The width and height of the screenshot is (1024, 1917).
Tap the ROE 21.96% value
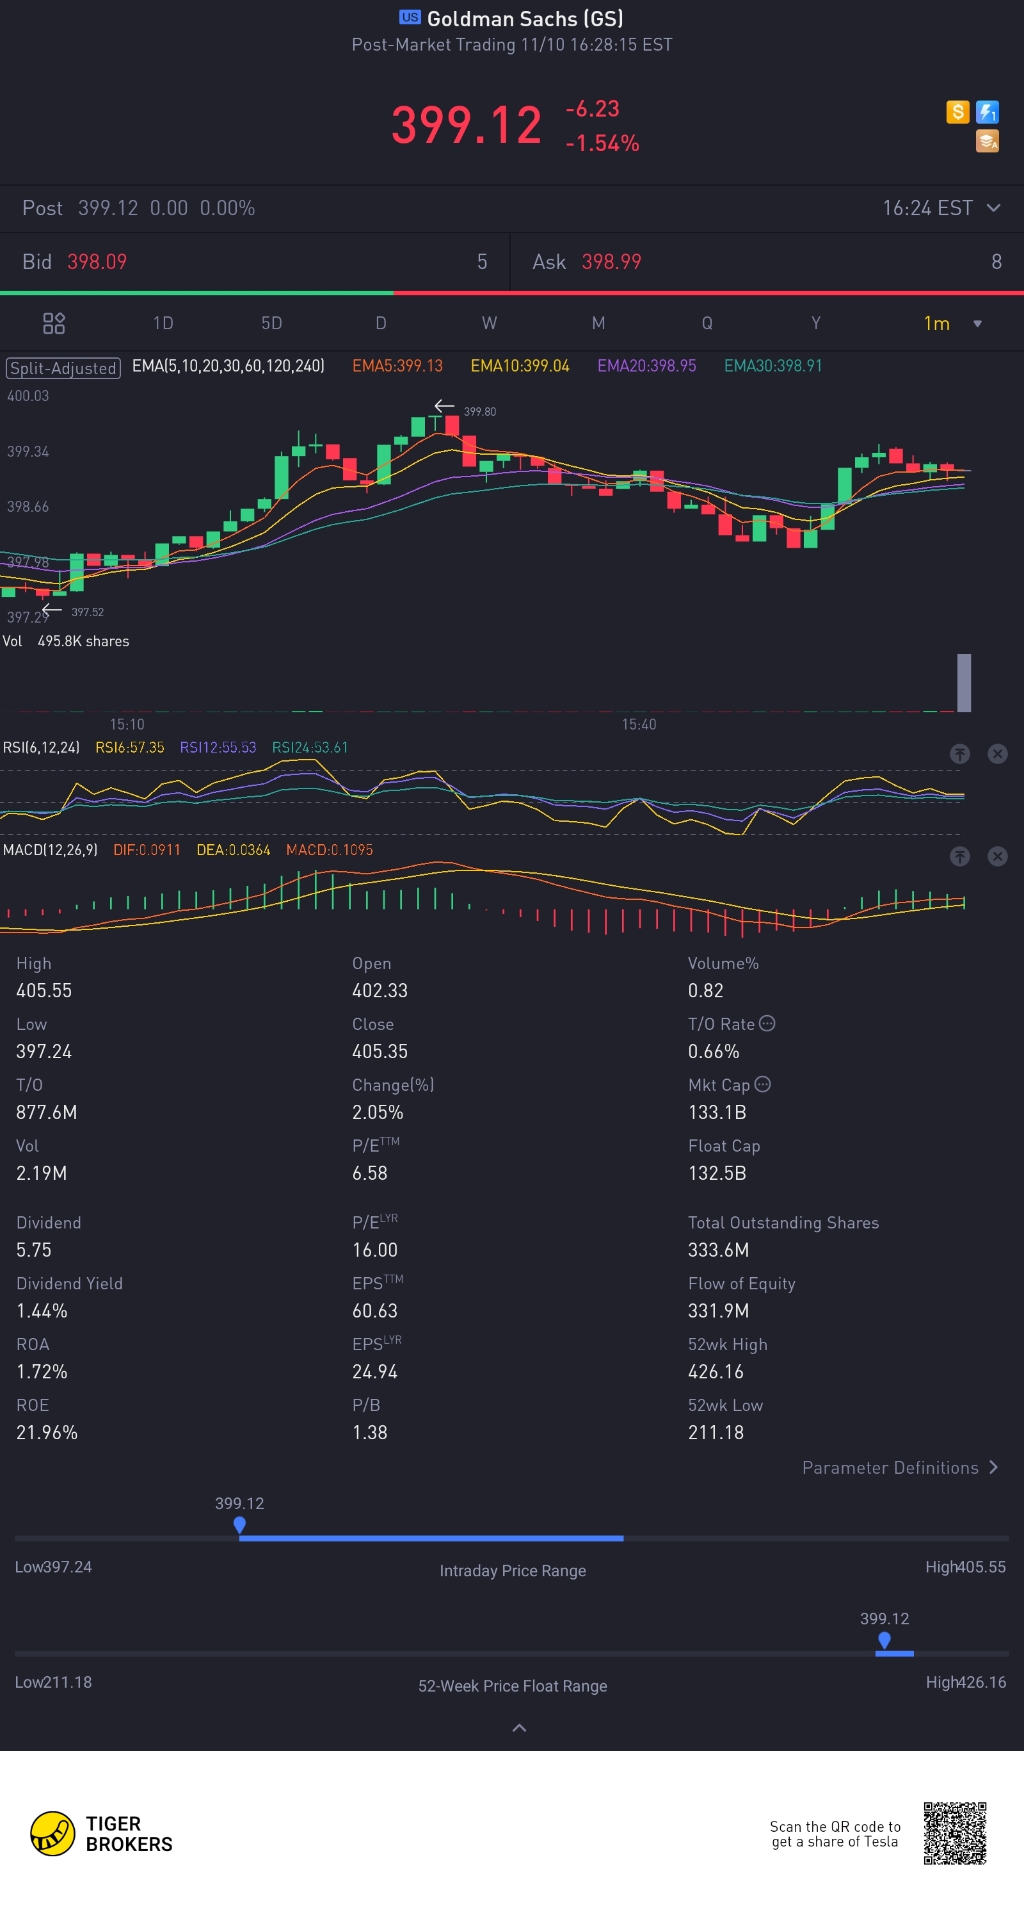click(47, 1433)
